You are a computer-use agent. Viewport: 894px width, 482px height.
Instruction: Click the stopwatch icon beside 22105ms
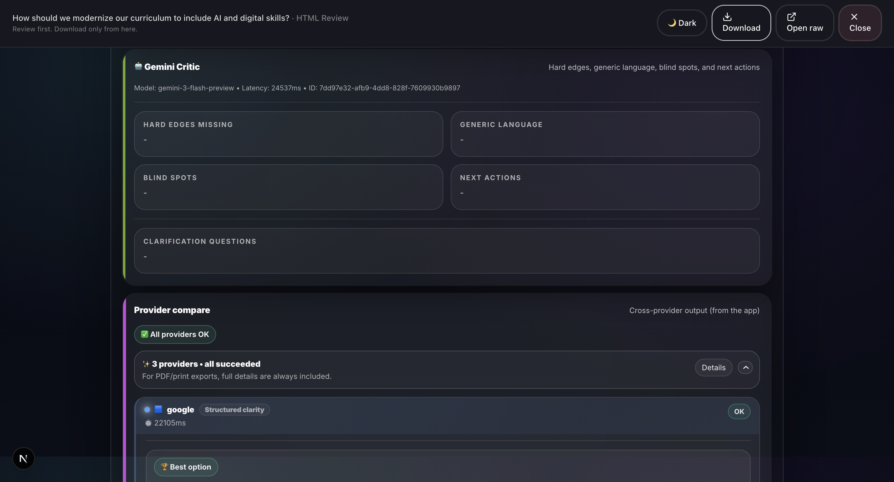[148, 423]
